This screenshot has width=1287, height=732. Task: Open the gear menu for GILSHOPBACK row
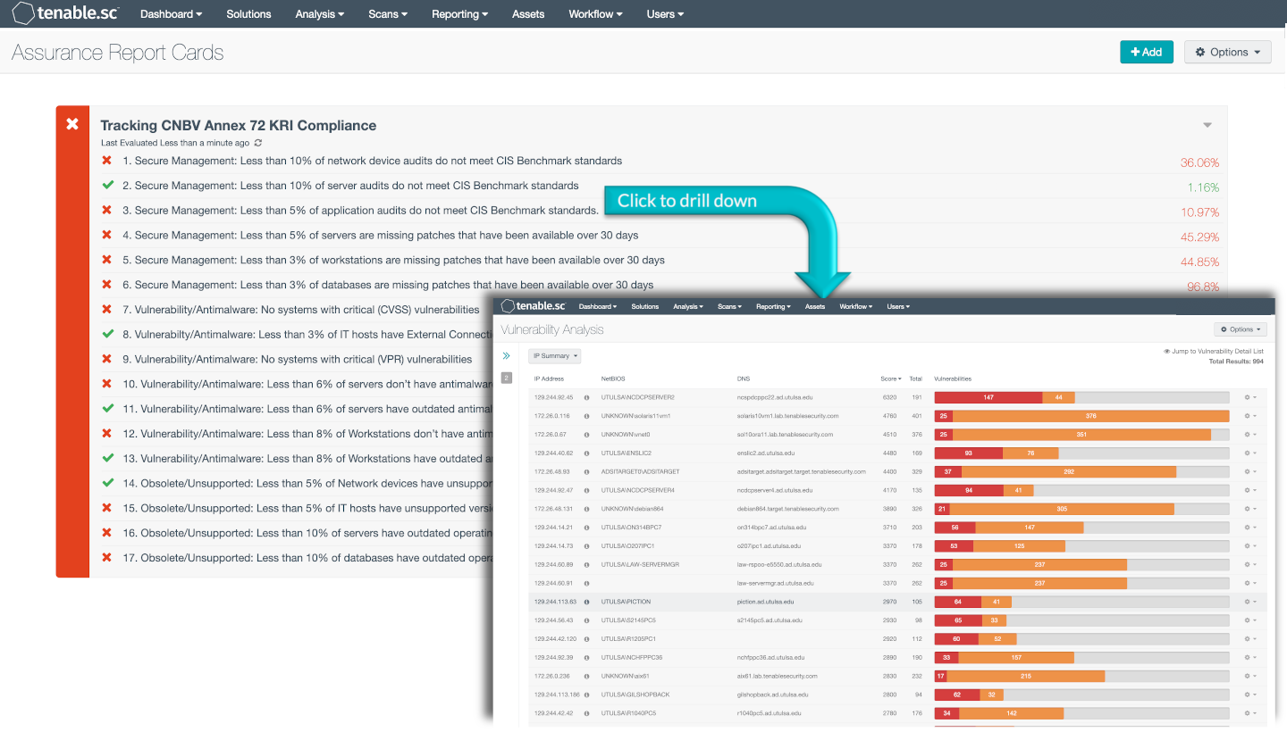[1251, 695]
